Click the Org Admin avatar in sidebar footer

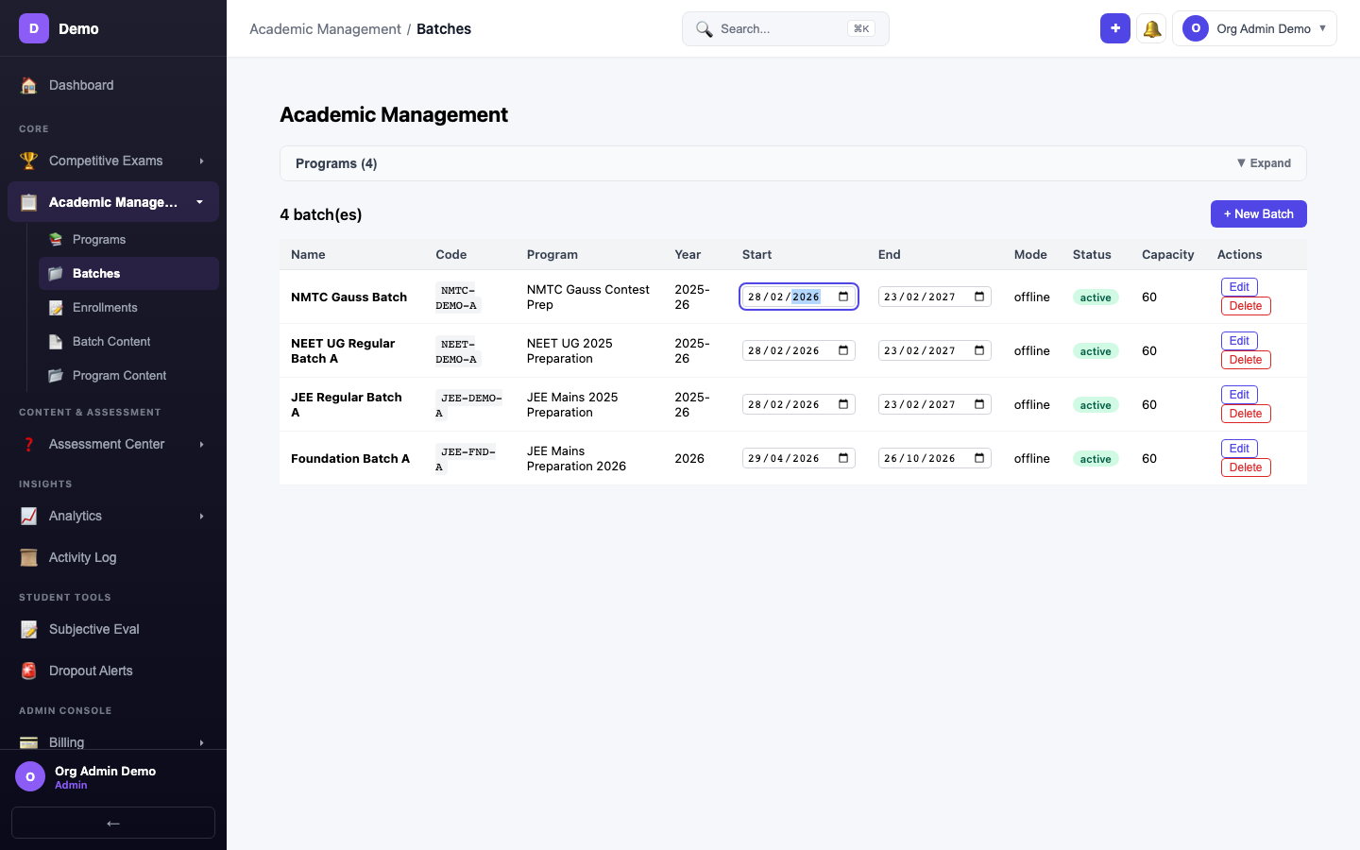point(30,776)
